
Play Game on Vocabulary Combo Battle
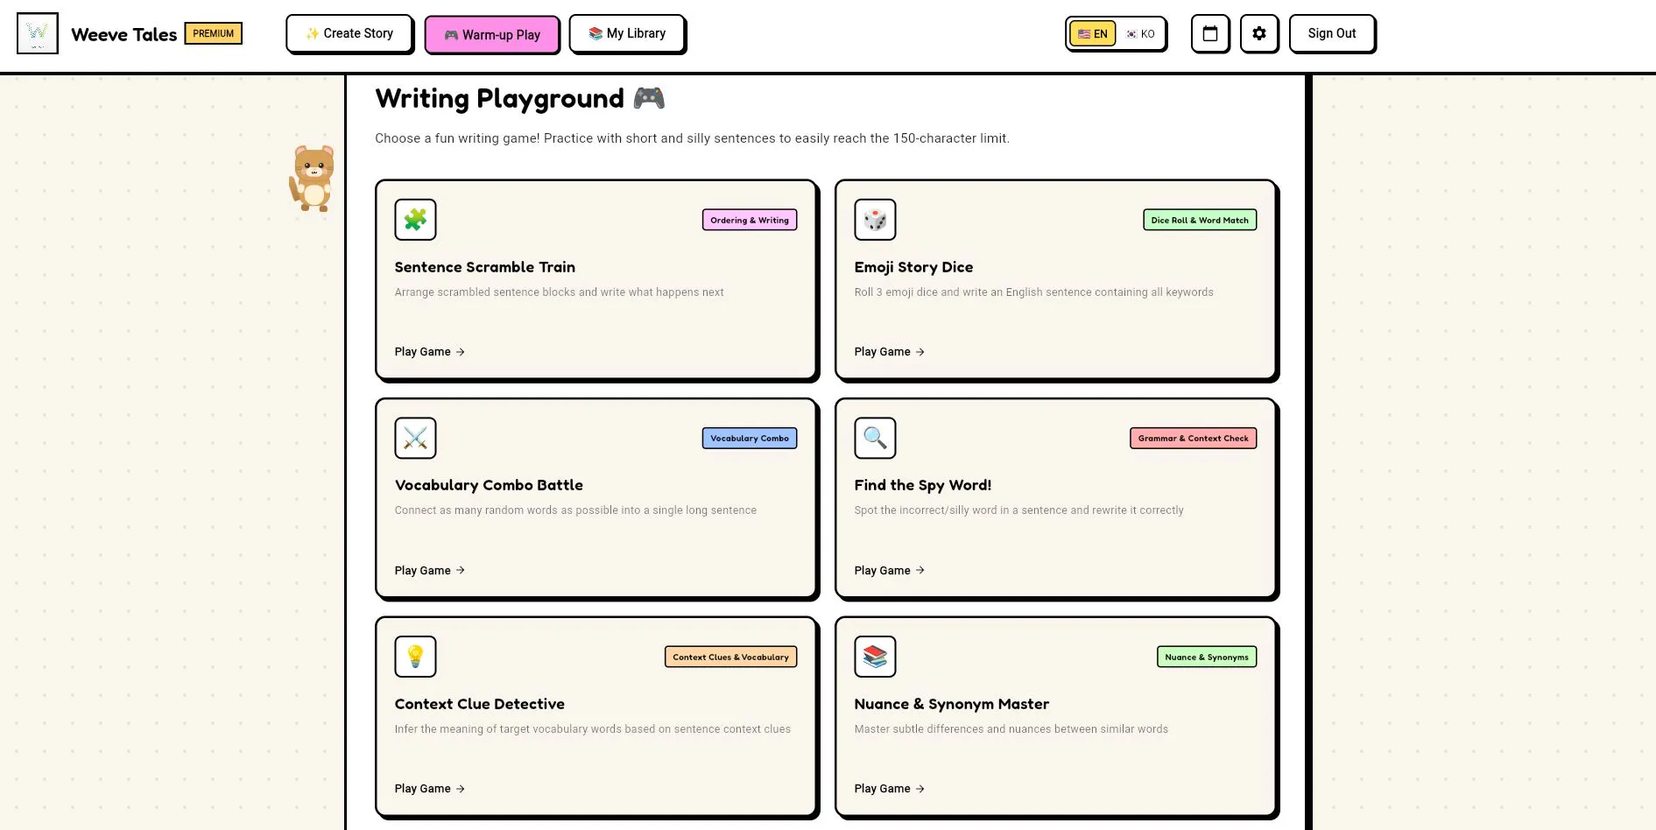(x=429, y=570)
